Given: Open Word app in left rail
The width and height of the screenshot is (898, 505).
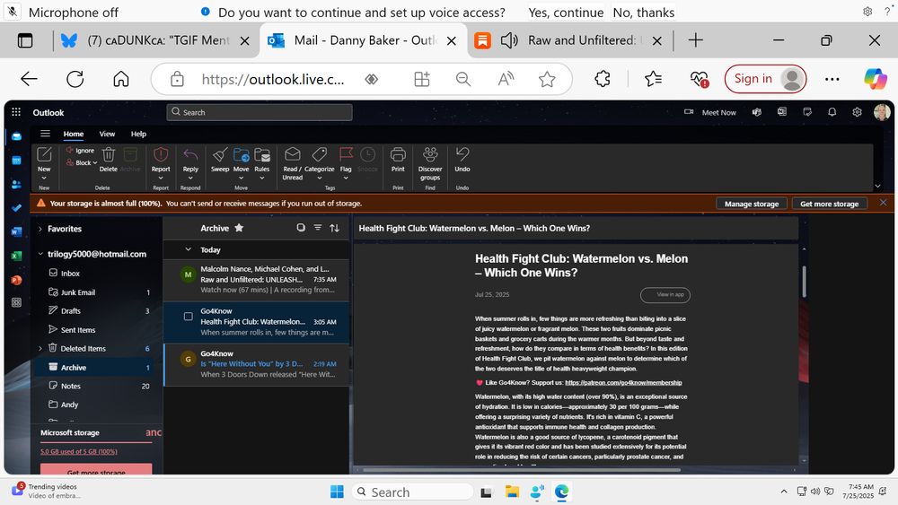Looking at the screenshot, I should (x=16, y=231).
